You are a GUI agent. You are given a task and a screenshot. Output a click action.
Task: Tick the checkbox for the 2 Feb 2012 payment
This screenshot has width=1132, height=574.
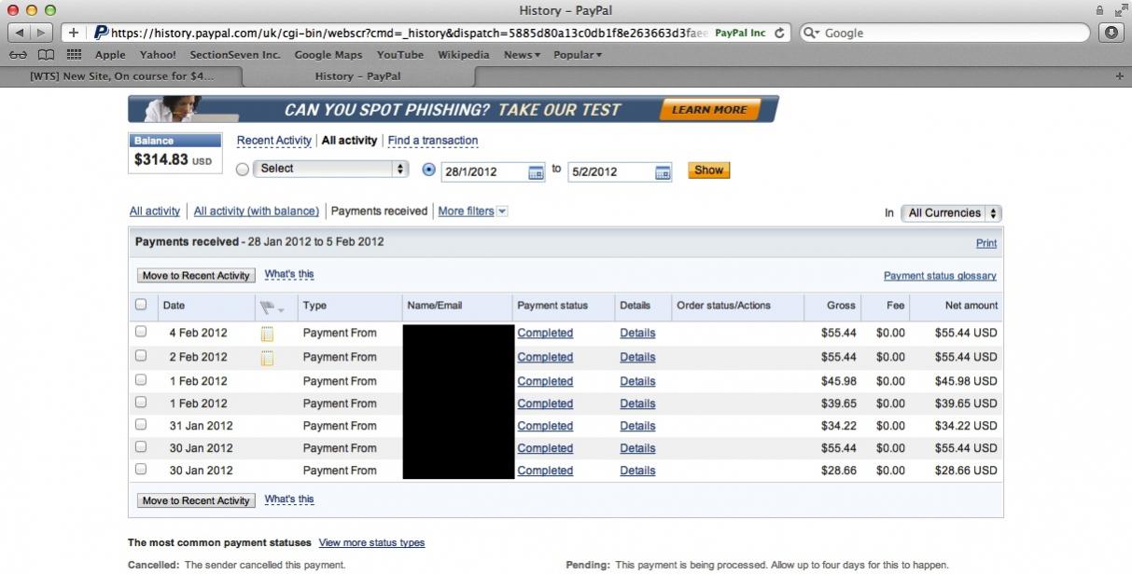141,356
